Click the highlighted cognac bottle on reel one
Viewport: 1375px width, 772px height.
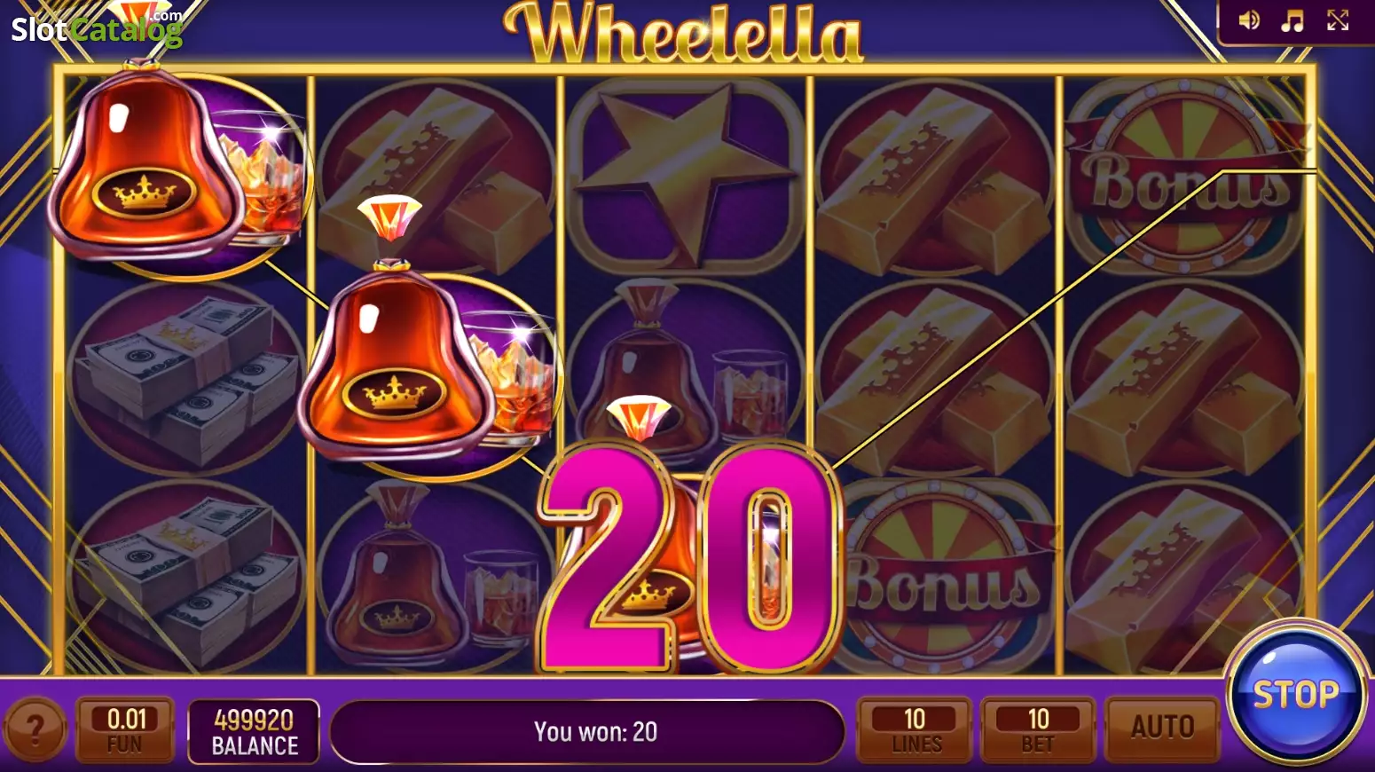point(177,169)
